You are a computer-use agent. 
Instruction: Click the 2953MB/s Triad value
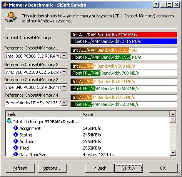92,148
